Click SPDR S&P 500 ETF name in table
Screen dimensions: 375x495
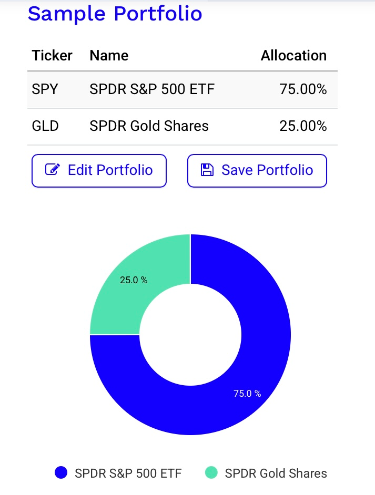click(152, 89)
